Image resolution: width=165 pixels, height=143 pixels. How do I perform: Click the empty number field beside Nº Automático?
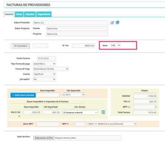41,46
